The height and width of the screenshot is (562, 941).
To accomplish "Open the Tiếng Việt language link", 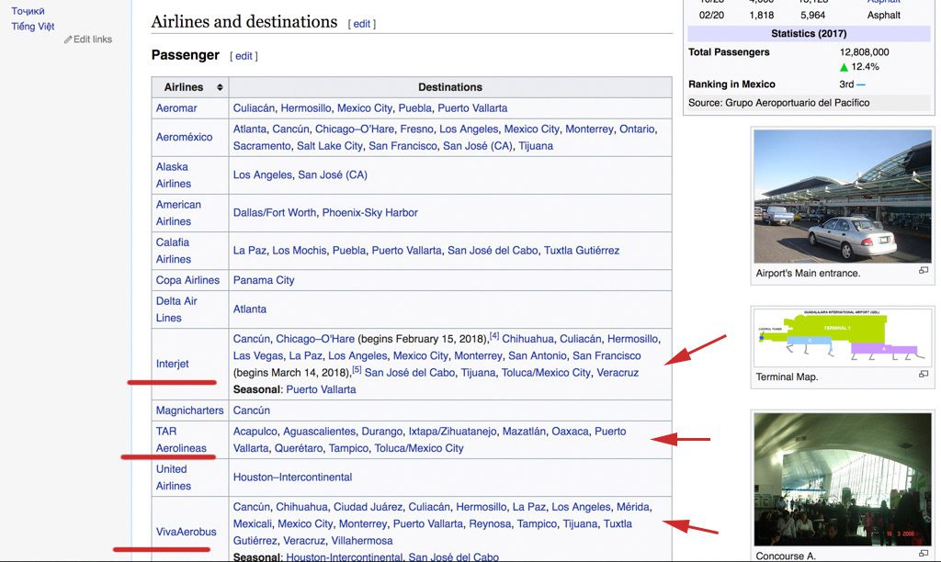I will coord(33,27).
